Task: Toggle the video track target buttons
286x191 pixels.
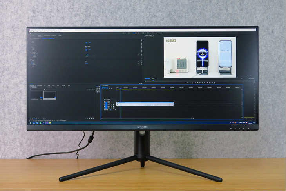Action: (x=106, y=102)
